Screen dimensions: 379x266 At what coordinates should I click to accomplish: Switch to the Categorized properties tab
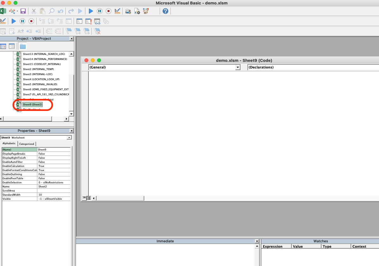(x=27, y=144)
